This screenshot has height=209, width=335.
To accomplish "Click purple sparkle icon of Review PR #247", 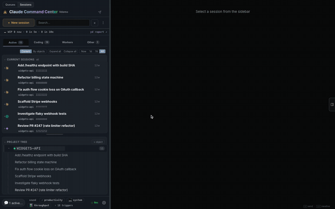I will tap(7, 128).
